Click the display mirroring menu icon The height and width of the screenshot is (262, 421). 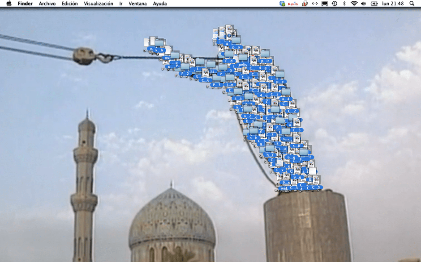click(324, 4)
